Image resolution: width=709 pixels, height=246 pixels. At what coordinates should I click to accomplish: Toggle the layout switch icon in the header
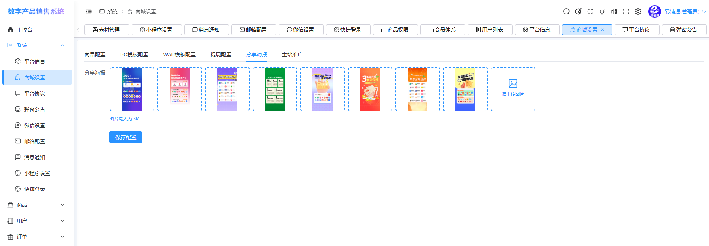(x=614, y=12)
